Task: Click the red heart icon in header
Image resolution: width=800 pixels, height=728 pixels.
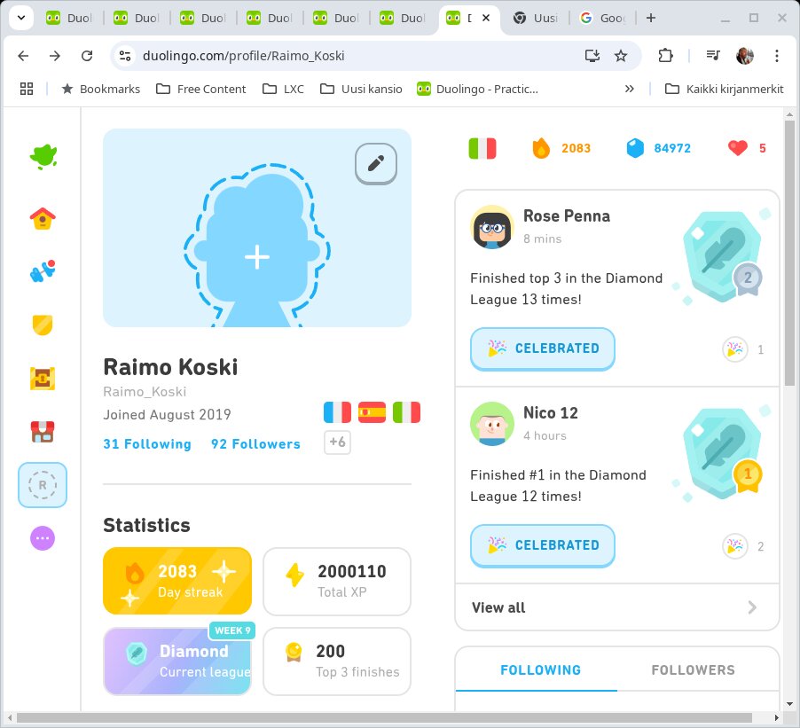Action: pos(738,148)
